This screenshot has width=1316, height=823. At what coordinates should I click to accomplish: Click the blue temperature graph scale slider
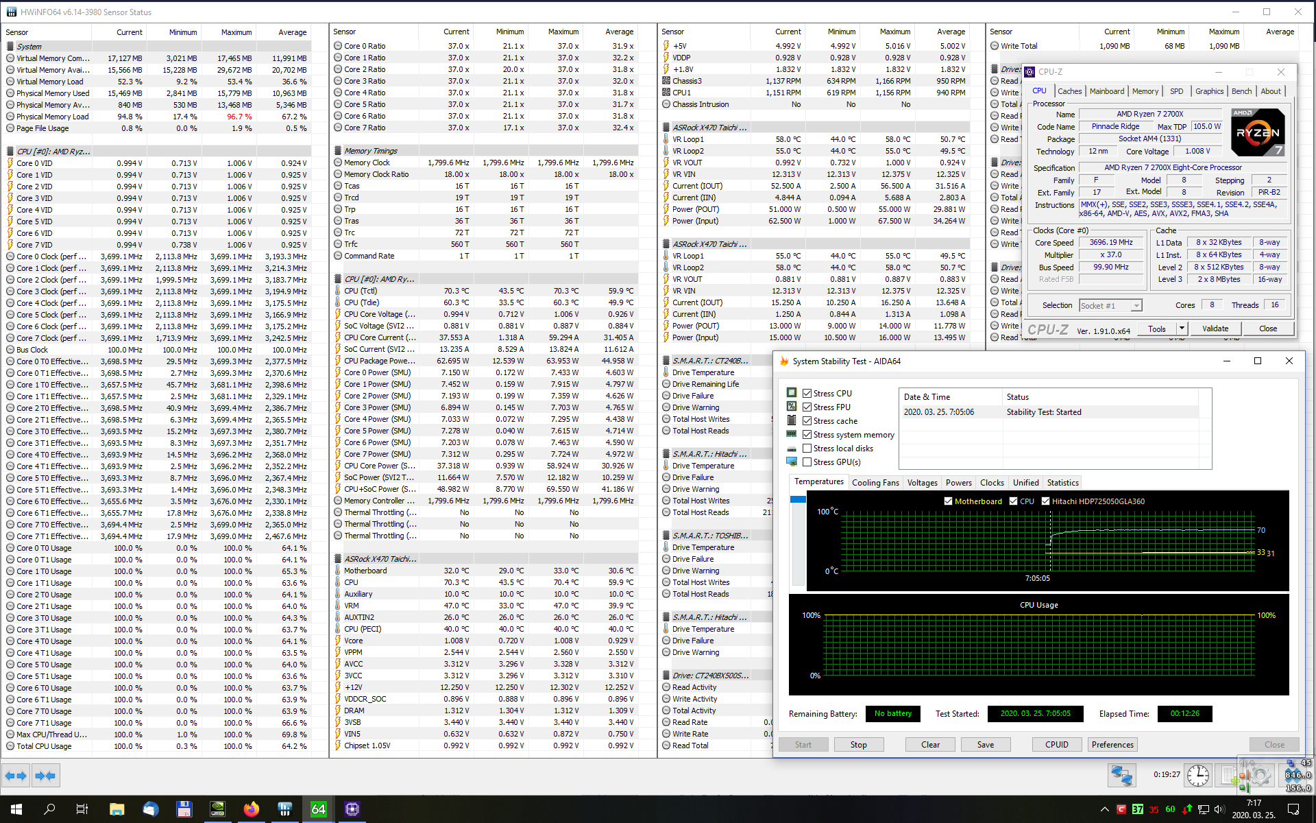click(797, 499)
